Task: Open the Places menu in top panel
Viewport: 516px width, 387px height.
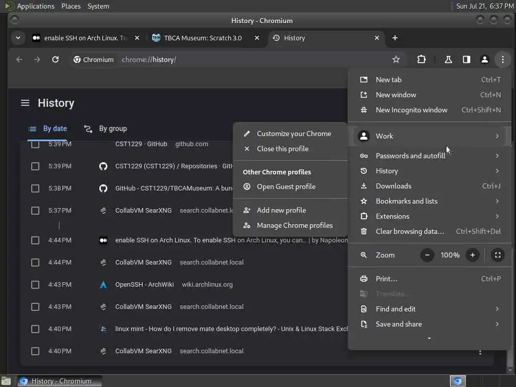Action: tap(71, 6)
